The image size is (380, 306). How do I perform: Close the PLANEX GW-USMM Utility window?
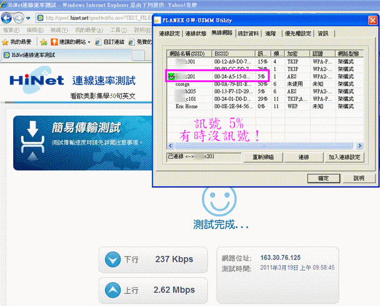coord(372,21)
